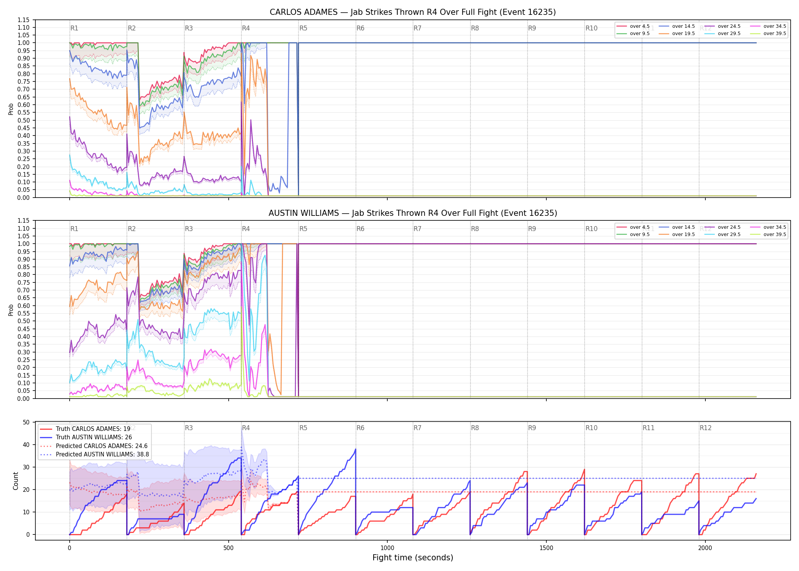Click the 'Count' y-axis label
Viewport: 799px width, 571px height.
16,481
